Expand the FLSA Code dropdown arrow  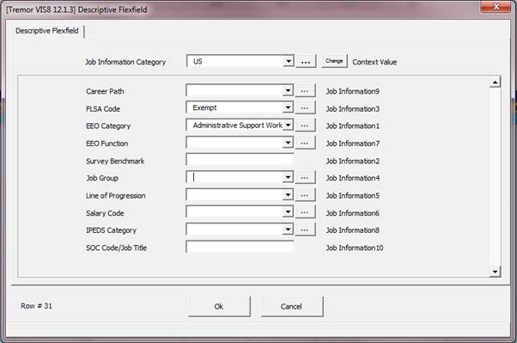click(x=288, y=107)
